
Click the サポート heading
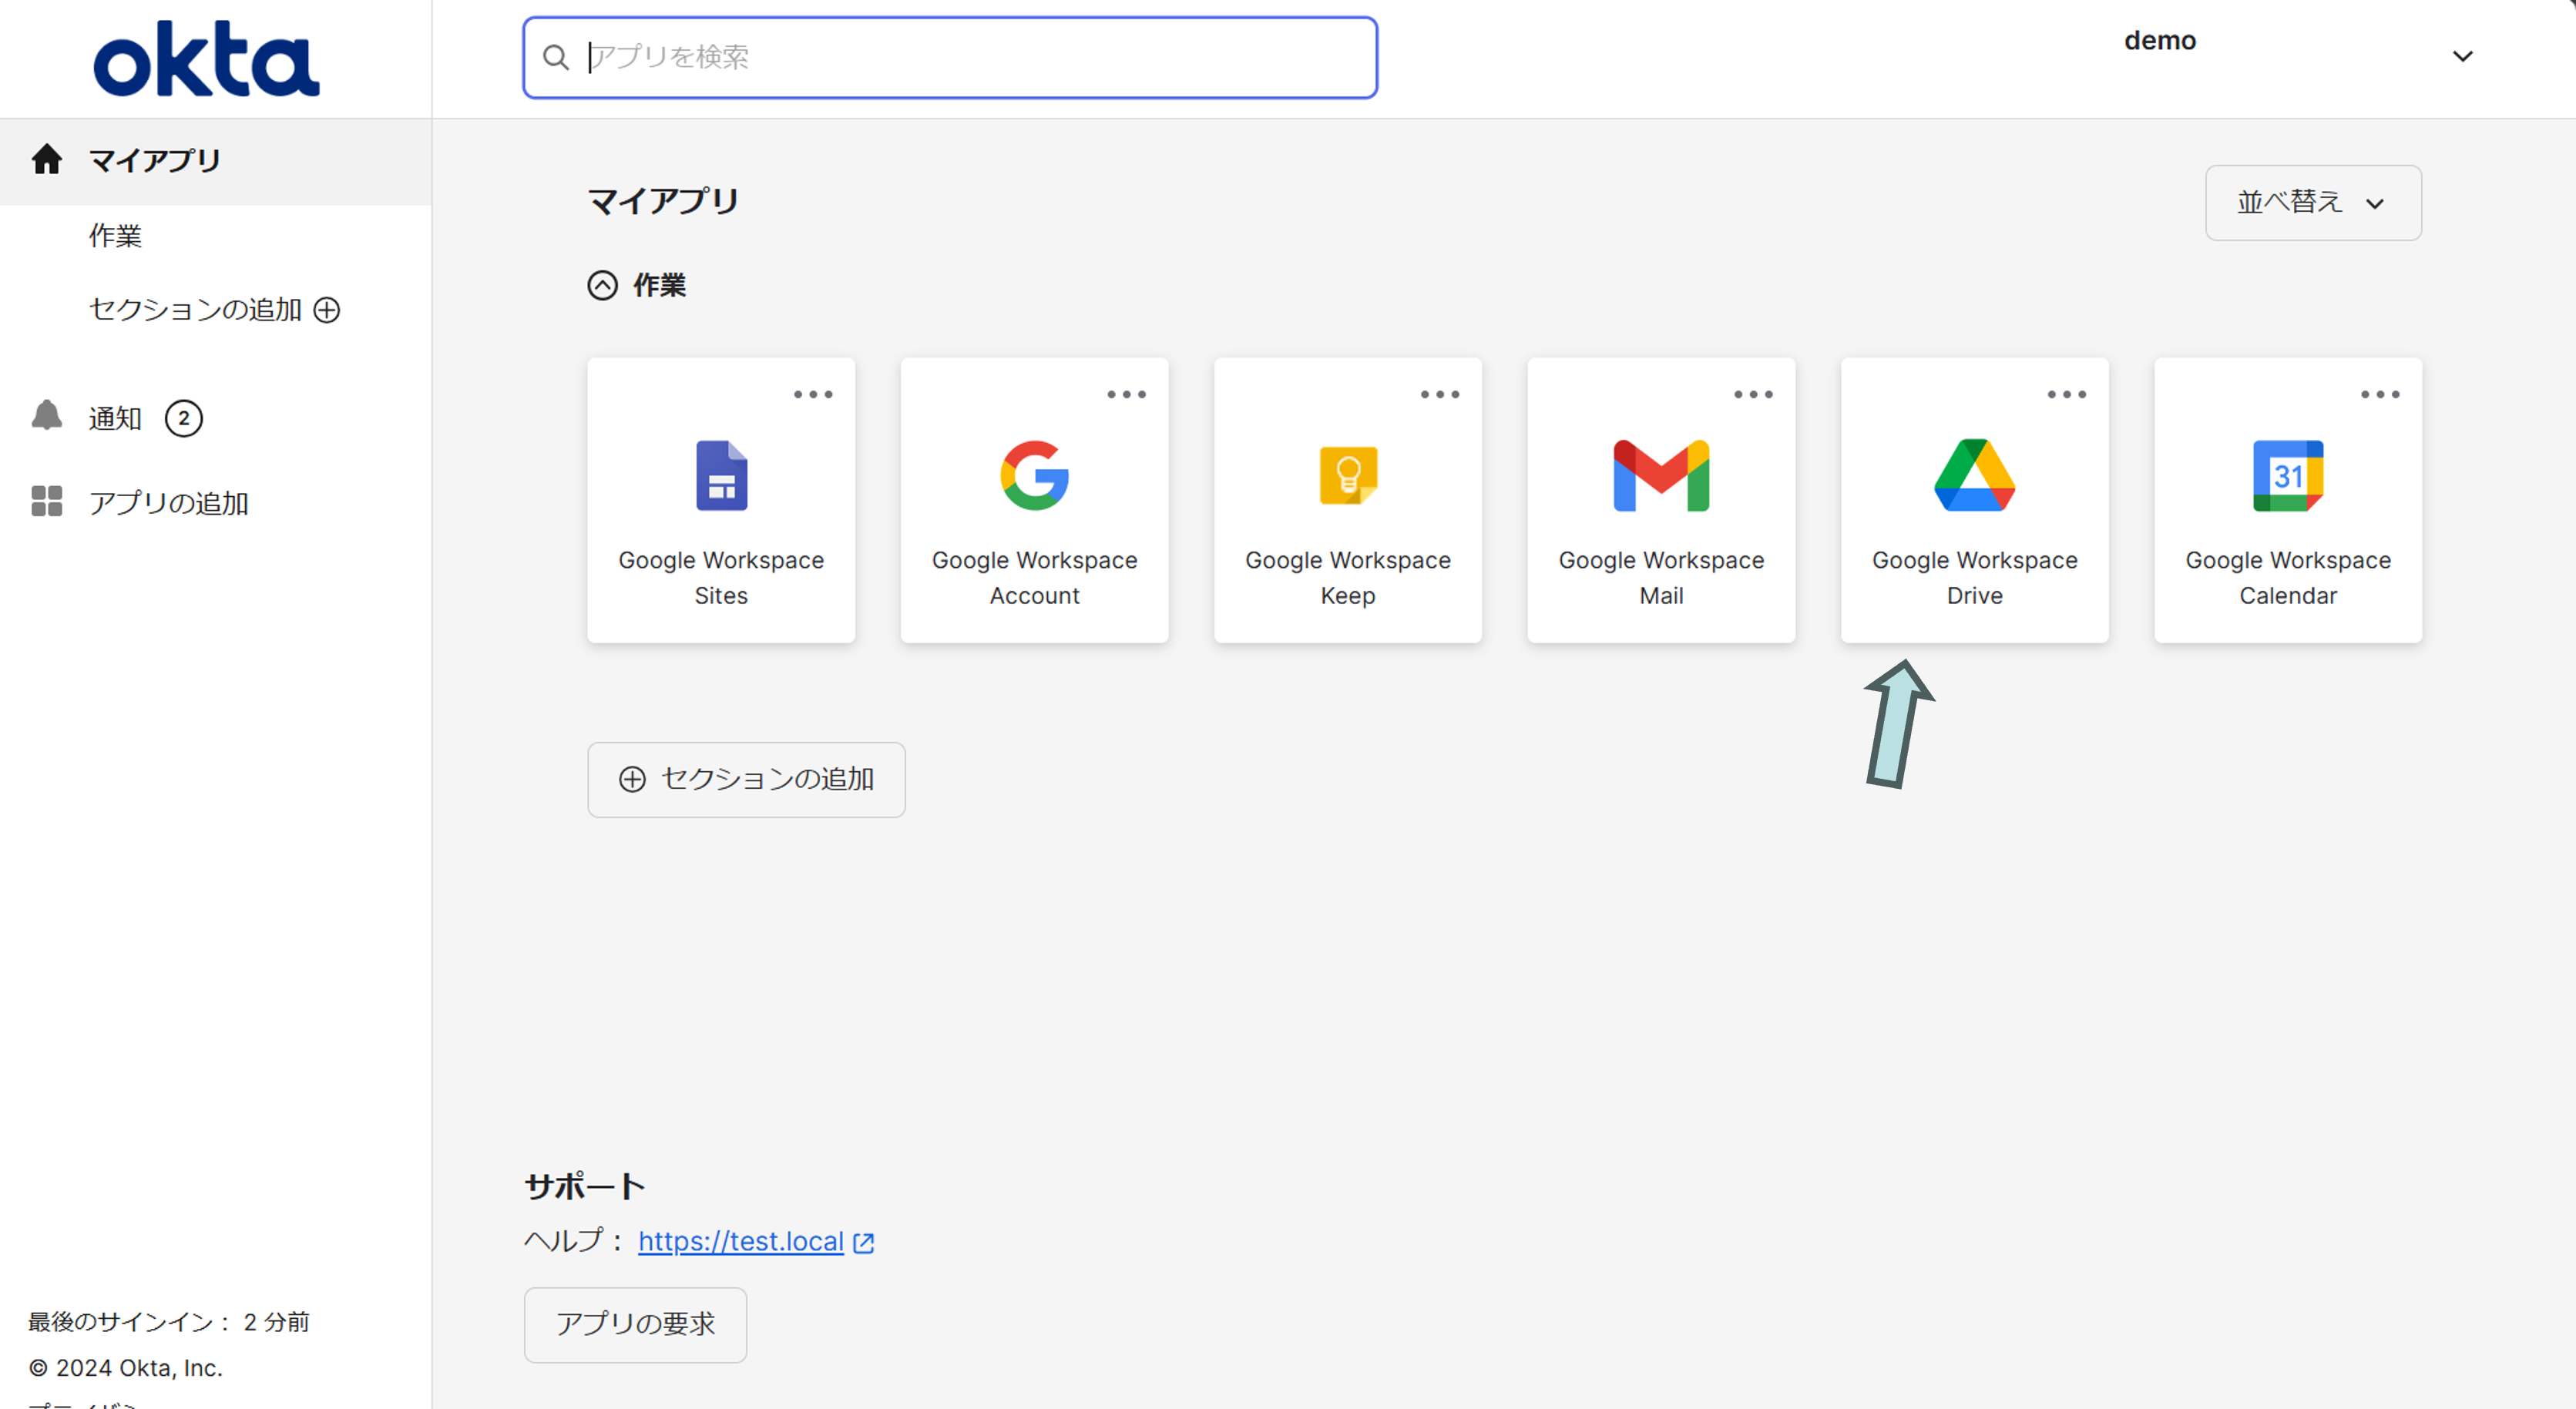(585, 1187)
